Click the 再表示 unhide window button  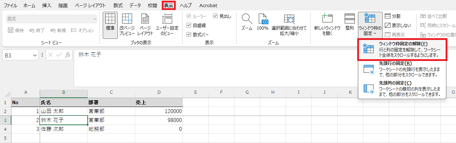click(x=395, y=35)
